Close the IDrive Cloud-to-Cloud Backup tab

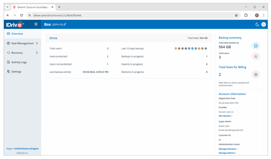pos(52,7)
